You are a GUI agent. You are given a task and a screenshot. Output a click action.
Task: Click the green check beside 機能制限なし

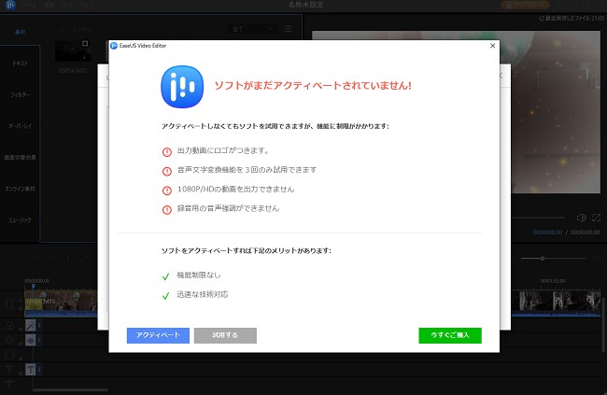165,276
